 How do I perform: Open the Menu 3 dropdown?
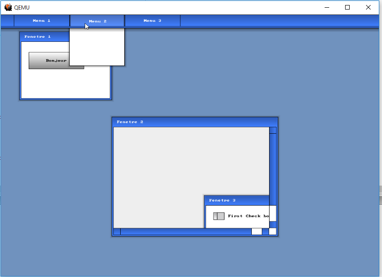[153, 20]
